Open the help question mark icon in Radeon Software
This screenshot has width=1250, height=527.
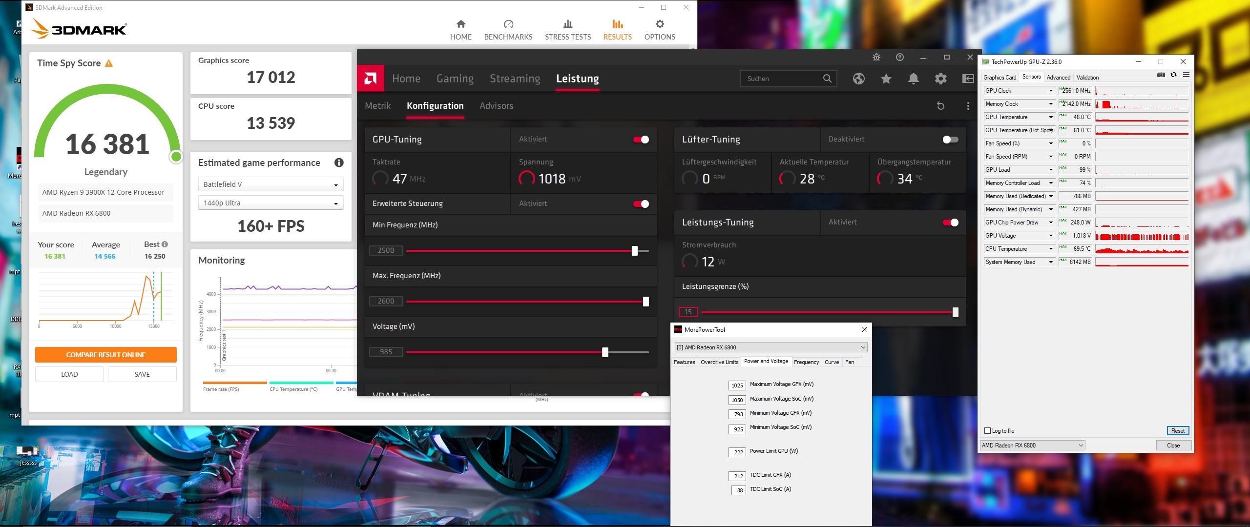(900, 58)
